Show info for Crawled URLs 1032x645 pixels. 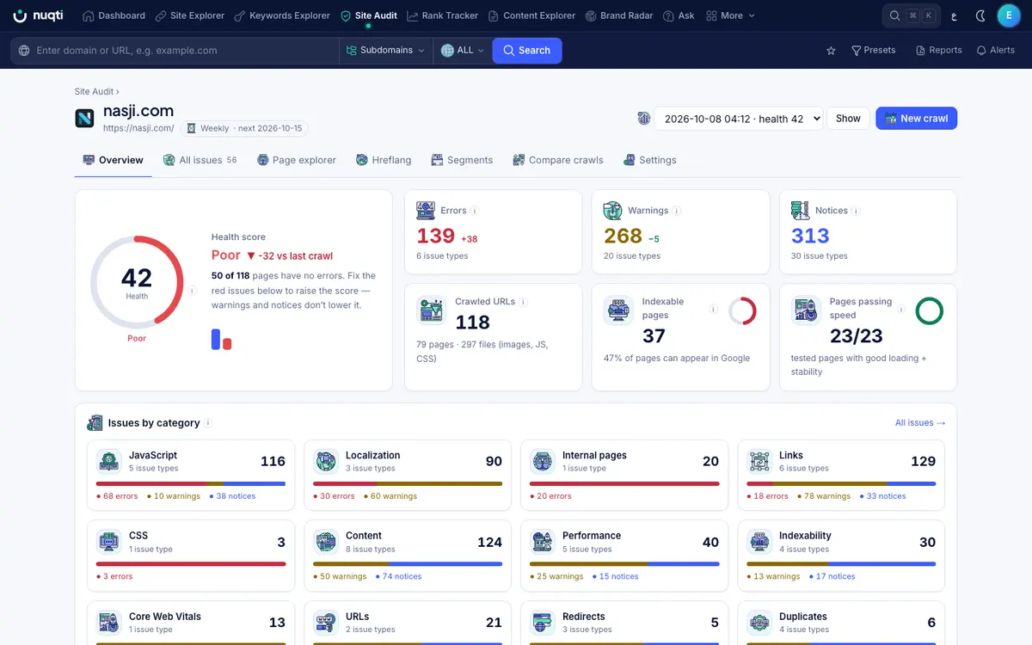524,302
